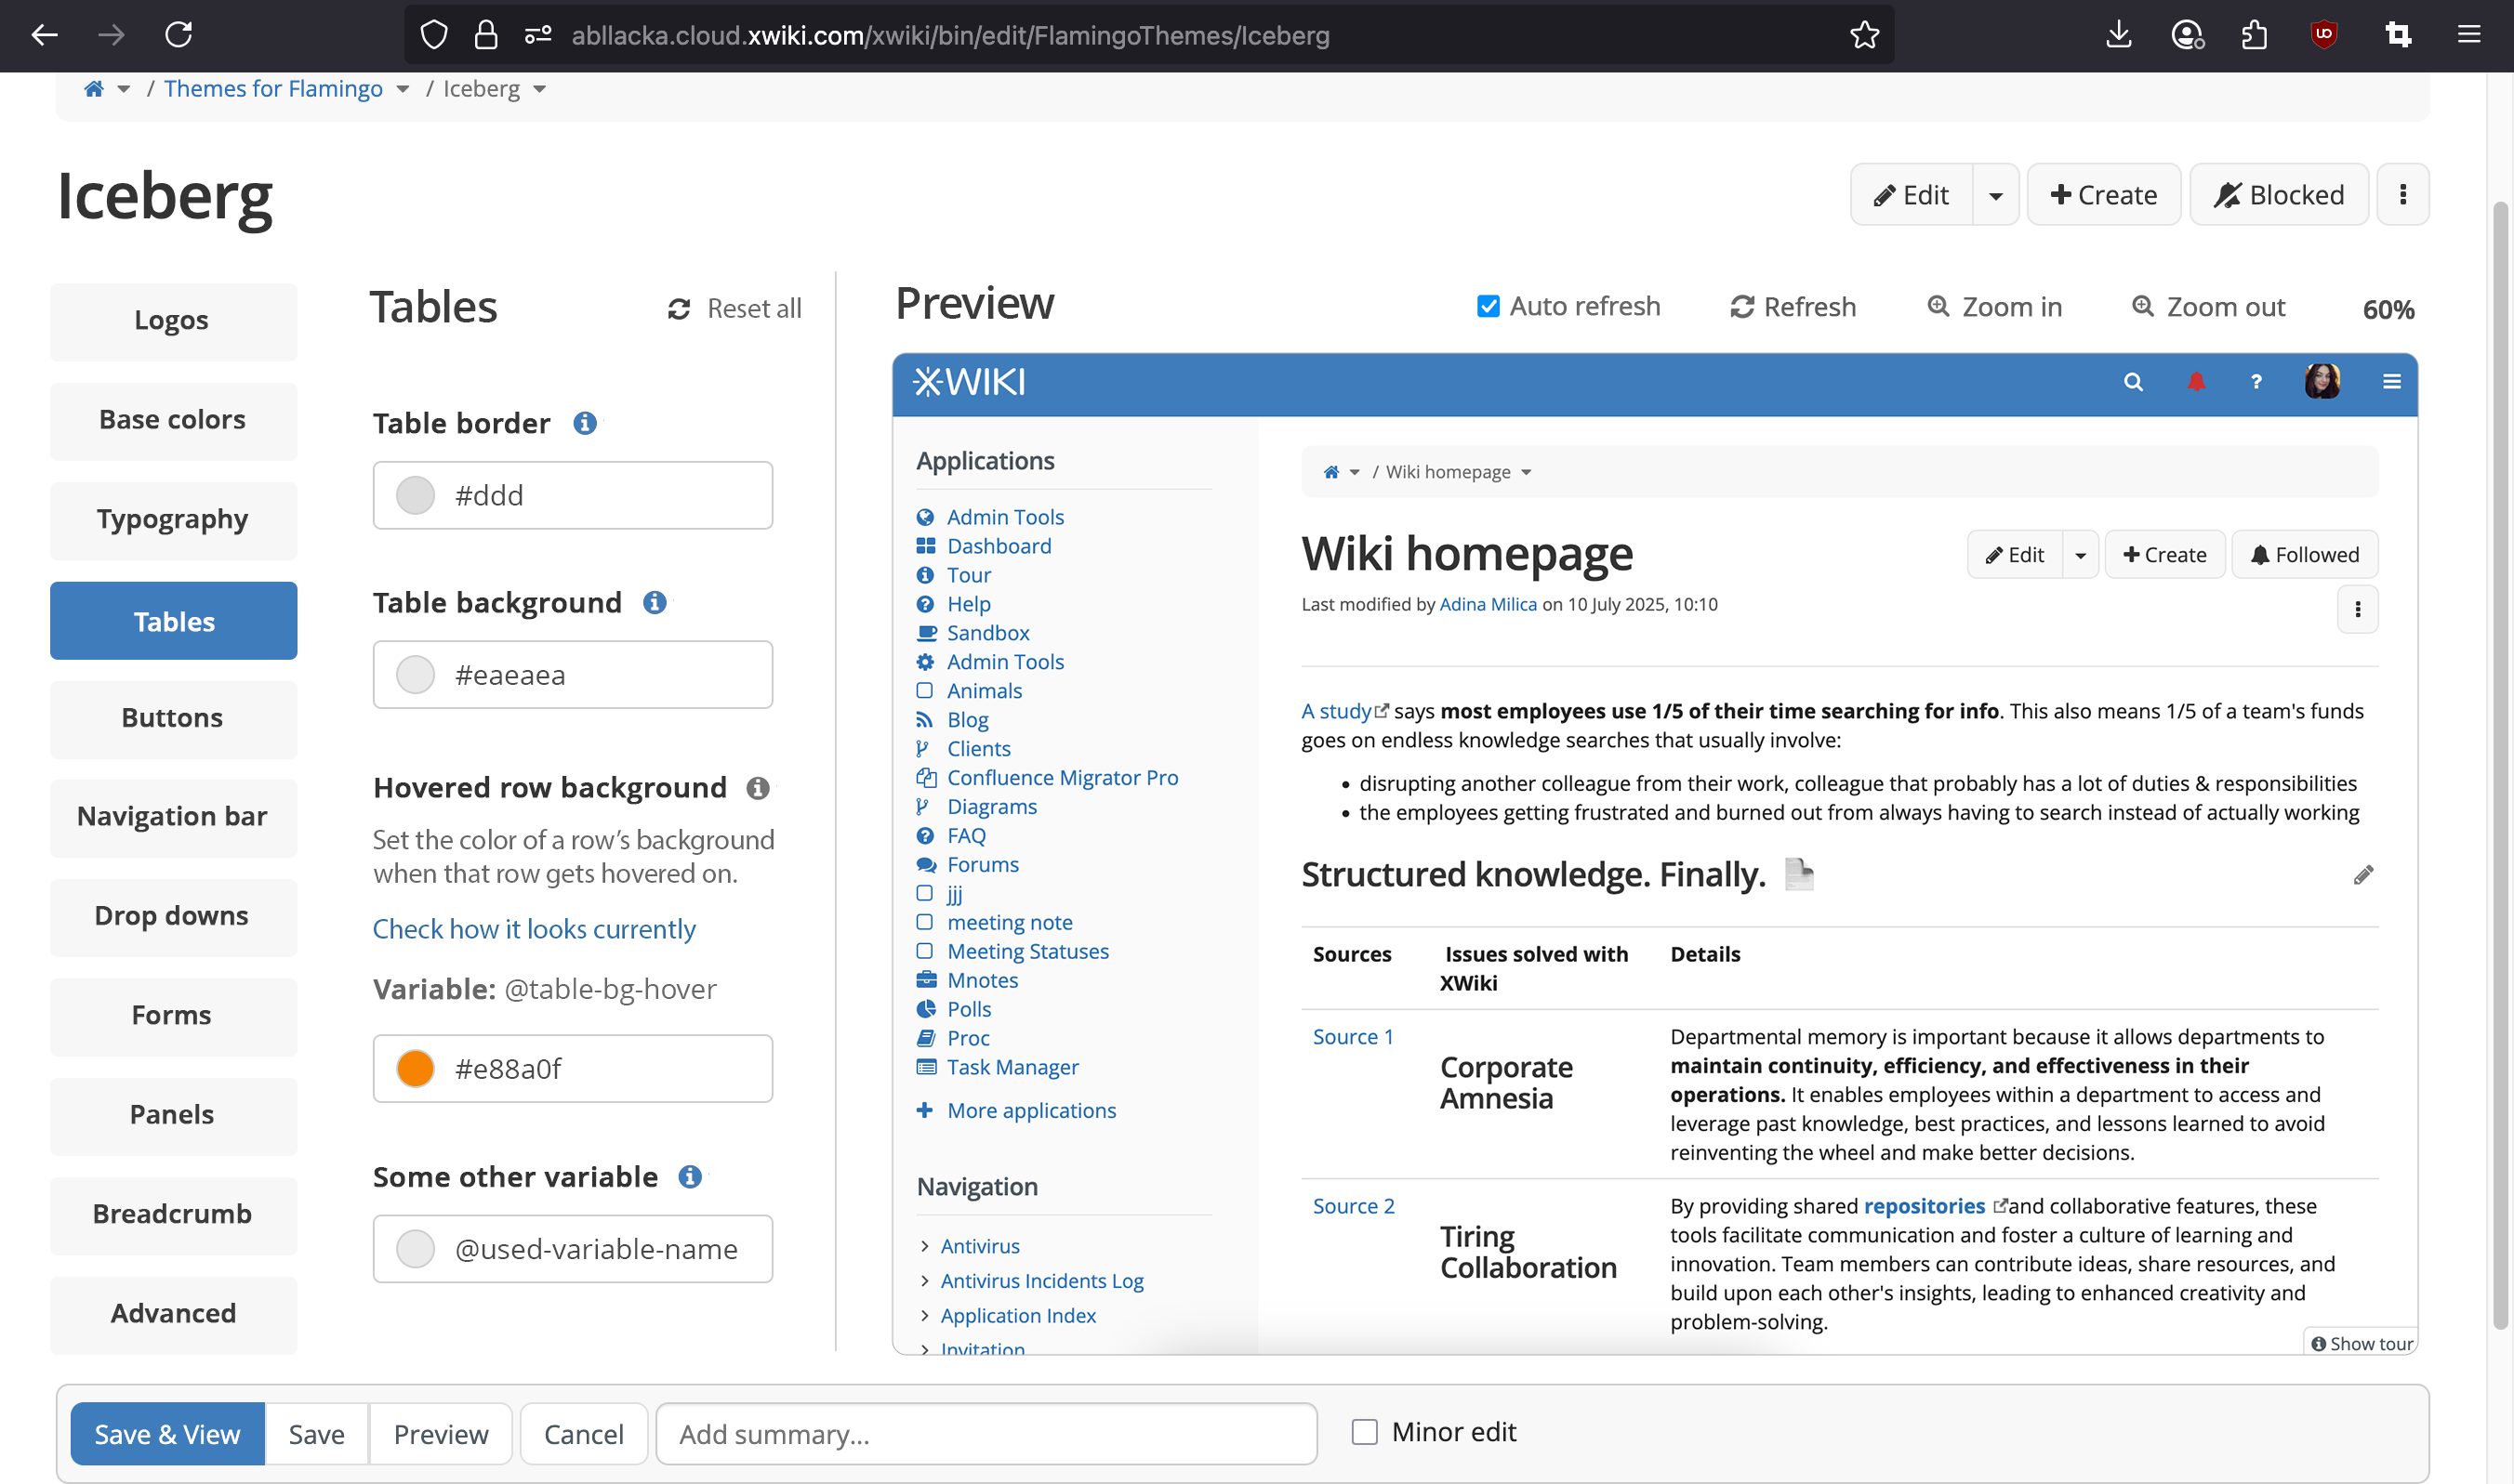Screen dimensions: 2514x1484
Task: Open the Table border #ddd color swatch
Action: [x=416, y=495]
